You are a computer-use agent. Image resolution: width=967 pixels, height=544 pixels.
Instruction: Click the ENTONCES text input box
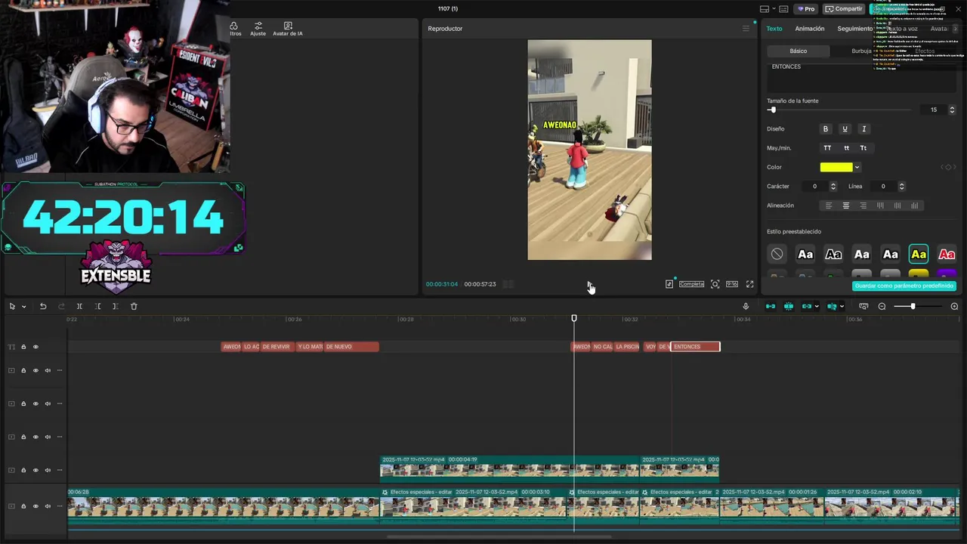861,78
